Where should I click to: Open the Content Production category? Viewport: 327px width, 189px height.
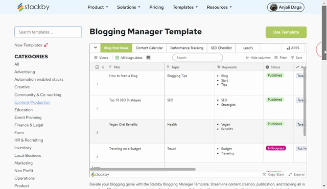coord(32,102)
